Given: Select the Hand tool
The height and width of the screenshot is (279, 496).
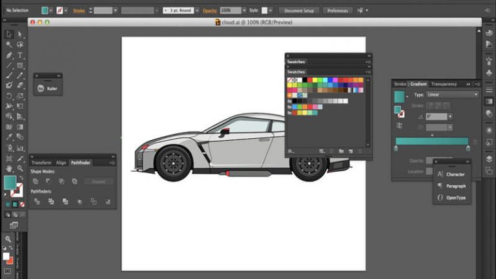Looking at the screenshot, I should click(9, 169).
